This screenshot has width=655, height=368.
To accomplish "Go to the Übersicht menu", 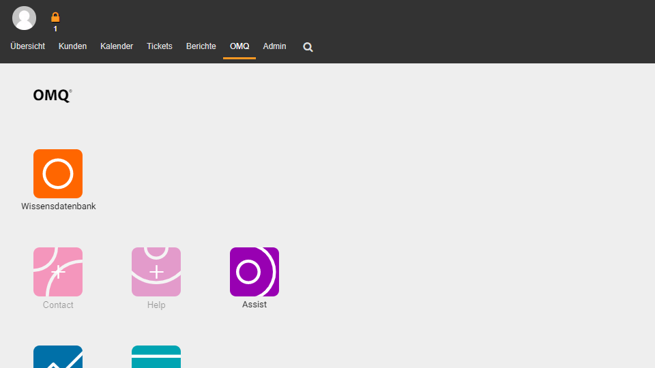I will [27, 46].
